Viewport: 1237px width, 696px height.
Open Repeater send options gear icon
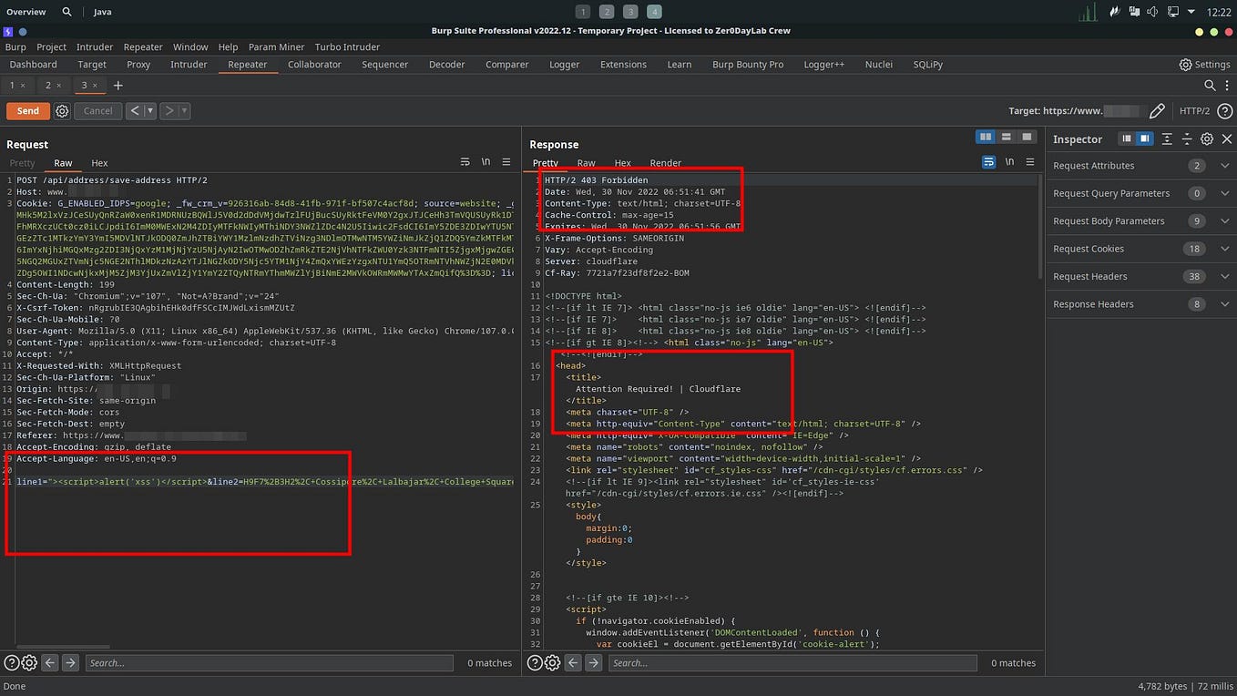pyautogui.click(x=62, y=111)
